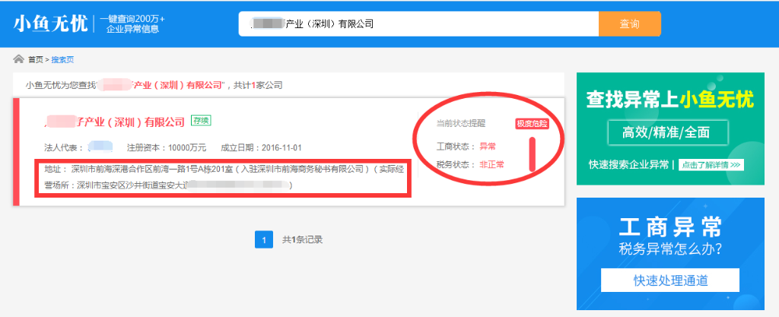Click the company address text line

[224, 177]
